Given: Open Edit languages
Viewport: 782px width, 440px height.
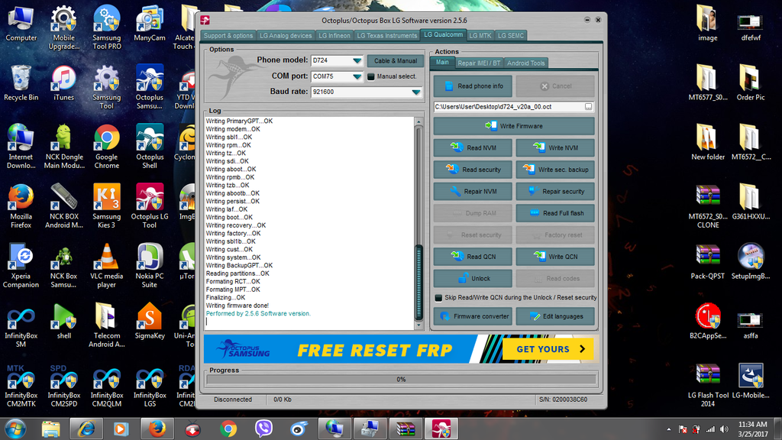Looking at the screenshot, I should click(x=555, y=316).
